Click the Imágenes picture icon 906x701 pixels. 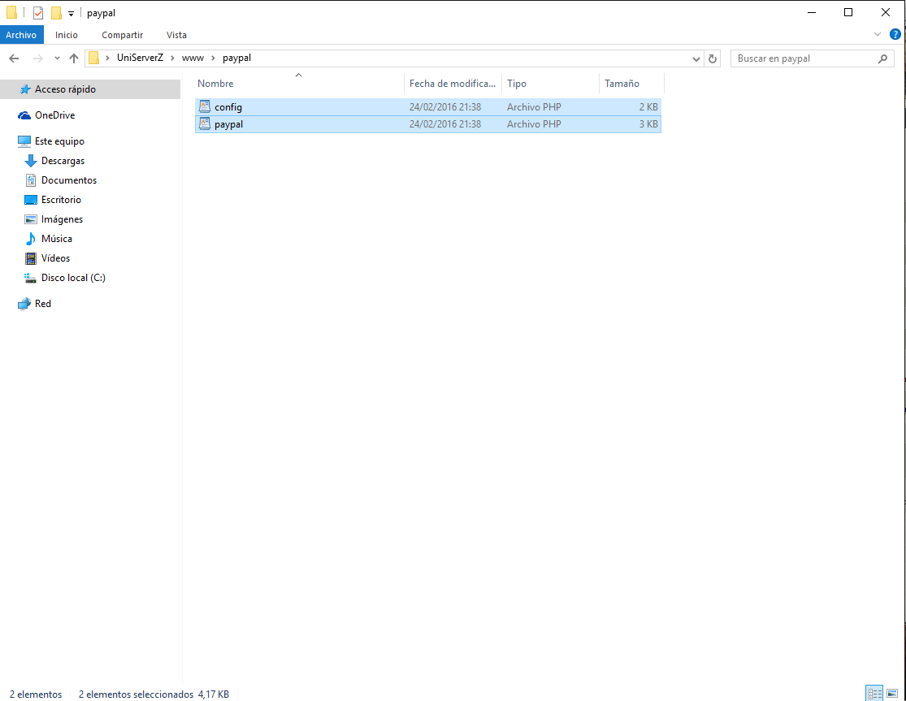tap(31, 219)
